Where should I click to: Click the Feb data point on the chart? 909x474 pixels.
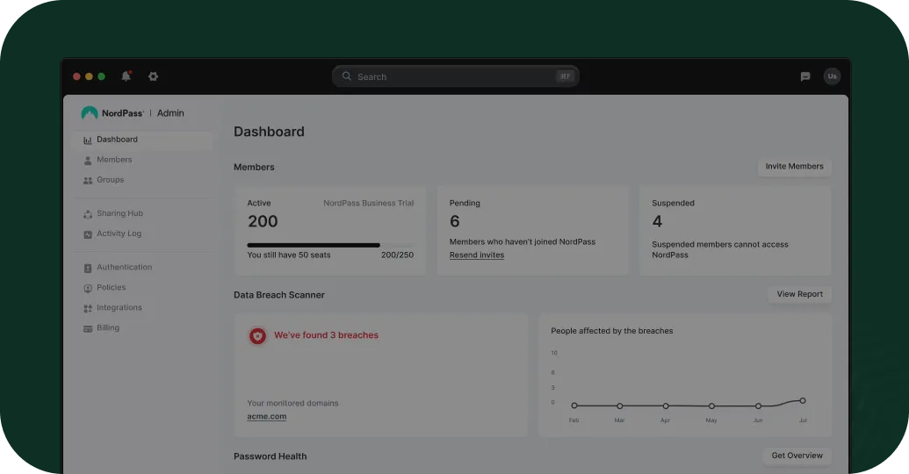[x=574, y=406]
